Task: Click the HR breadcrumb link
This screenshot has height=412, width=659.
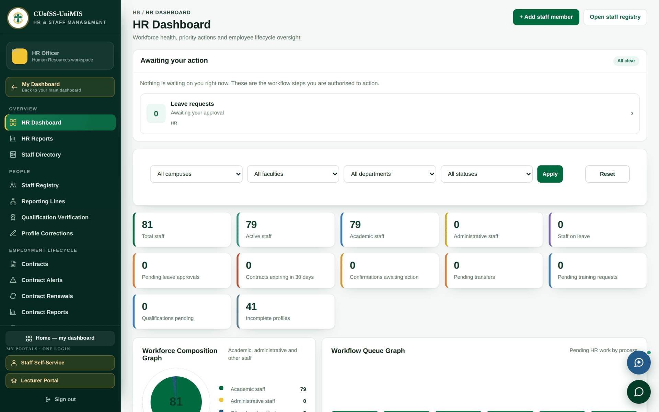Action: [137, 12]
